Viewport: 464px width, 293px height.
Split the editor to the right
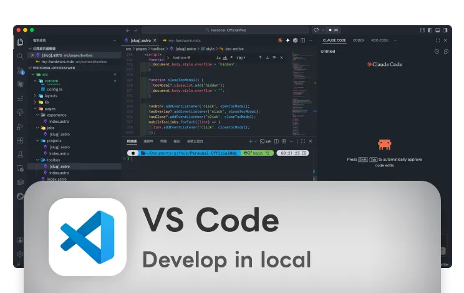[302, 41]
